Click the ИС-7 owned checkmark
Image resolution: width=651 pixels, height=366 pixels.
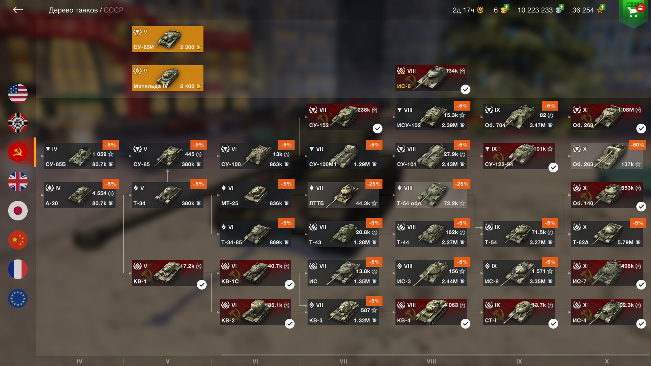point(641,285)
